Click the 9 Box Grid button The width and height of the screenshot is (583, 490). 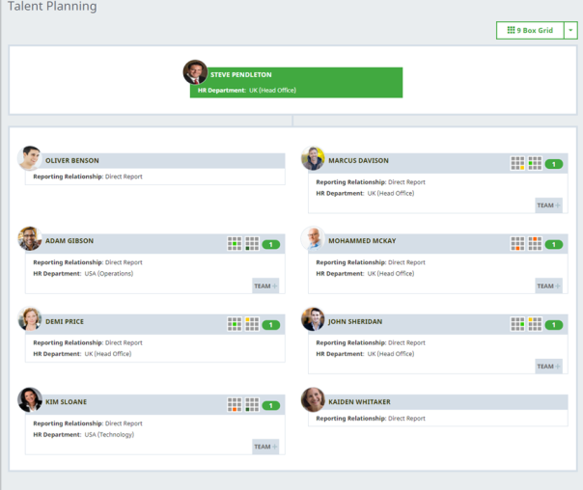pos(530,31)
